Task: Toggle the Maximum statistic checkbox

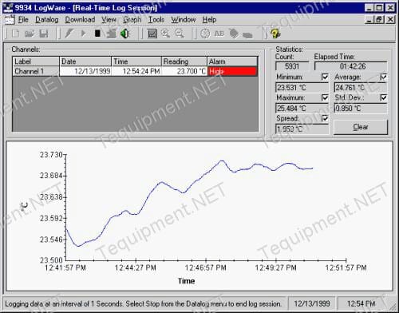Action: [x=325, y=97]
